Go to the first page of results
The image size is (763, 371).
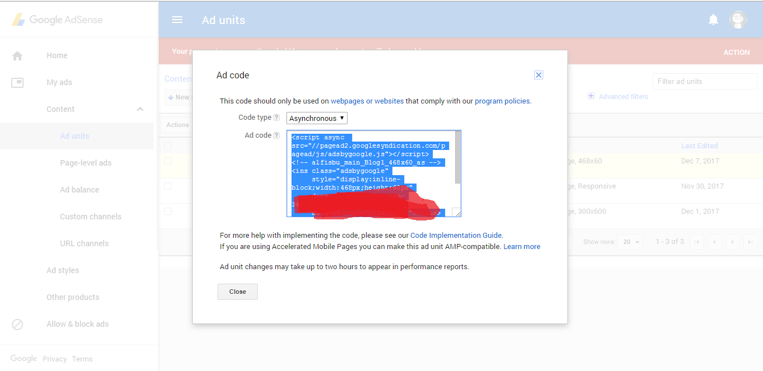click(696, 242)
